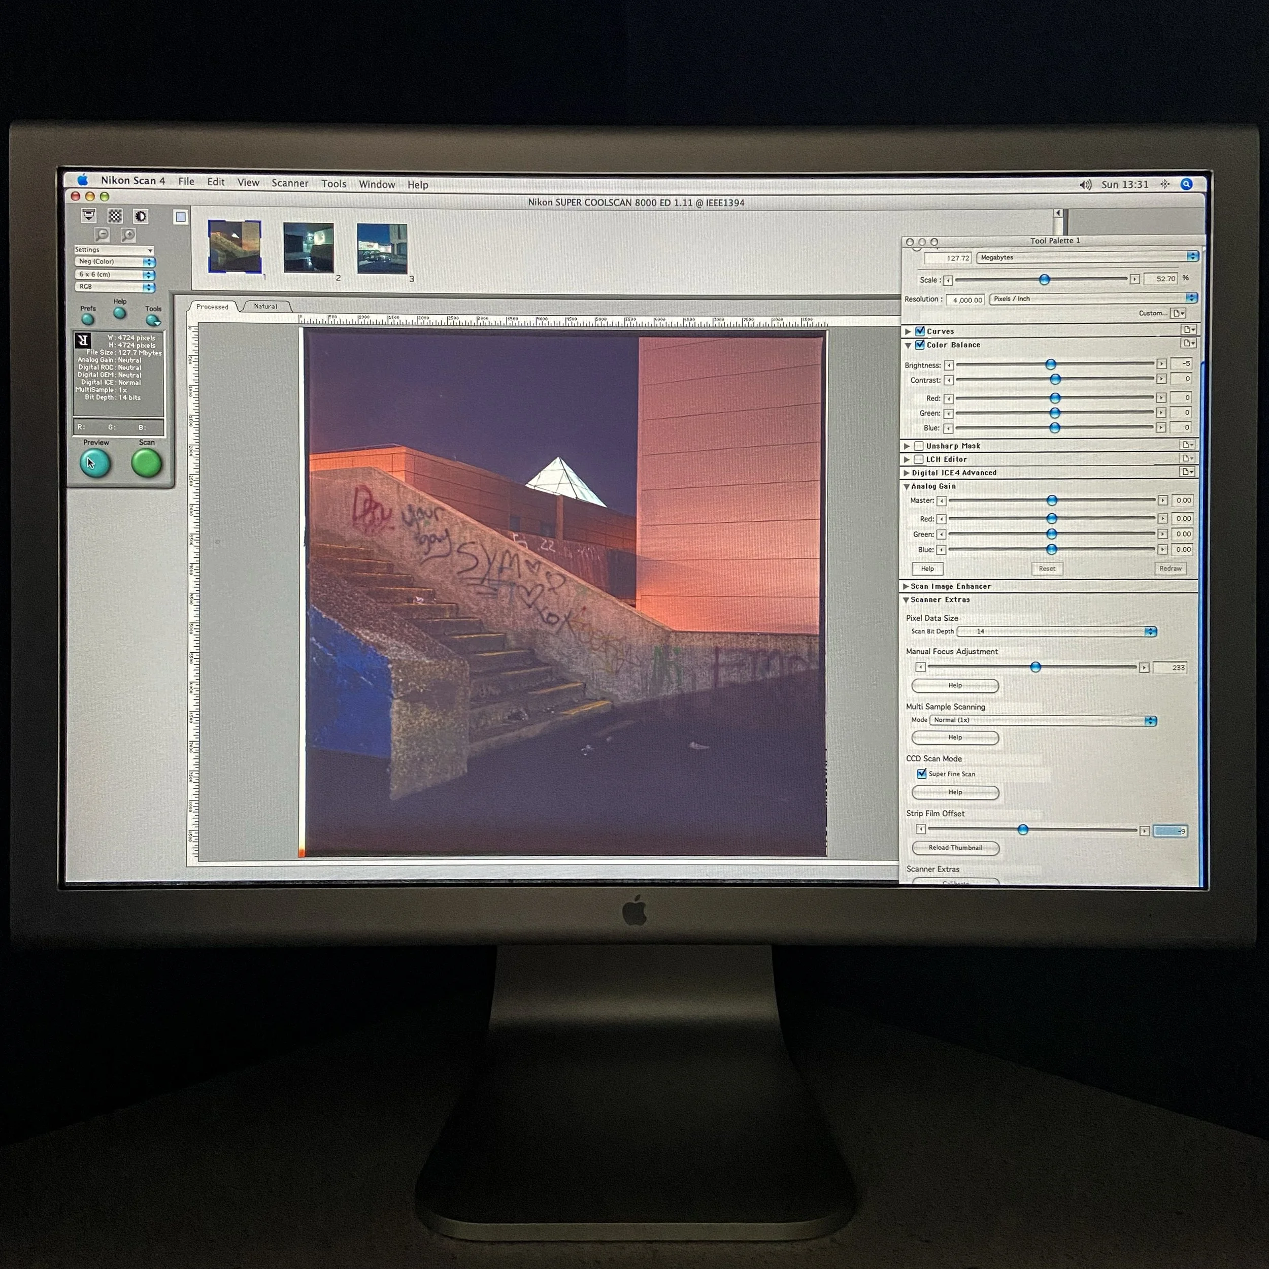The height and width of the screenshot is (1269, 1269).
Task: Click the zoom out magnifier
Action: 102,235
